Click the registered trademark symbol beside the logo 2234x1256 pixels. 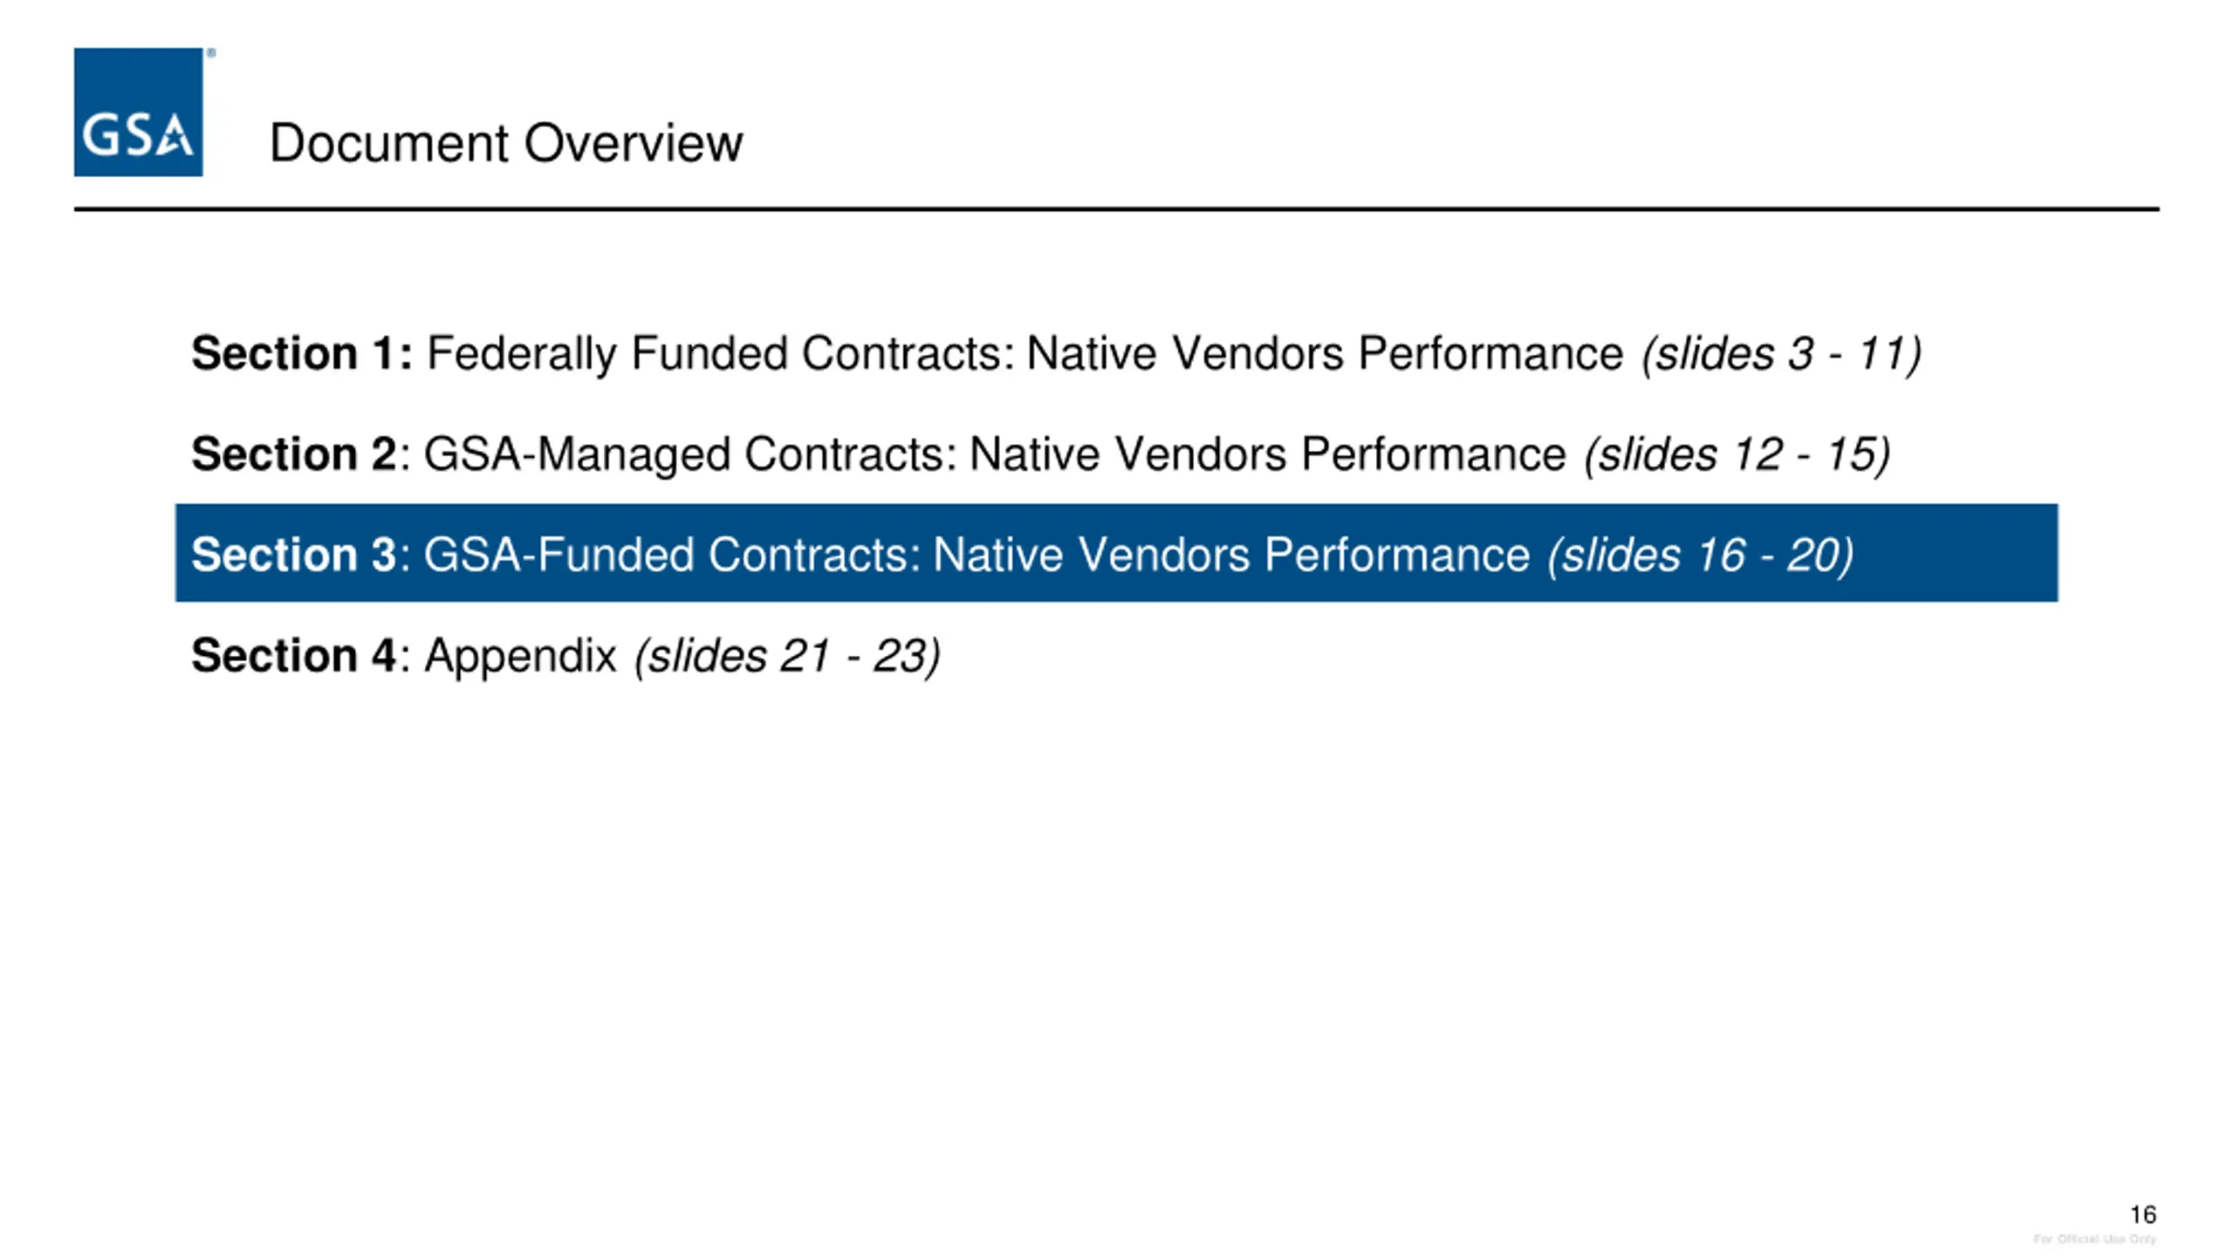pyautogui.click(x=210, y=53)
